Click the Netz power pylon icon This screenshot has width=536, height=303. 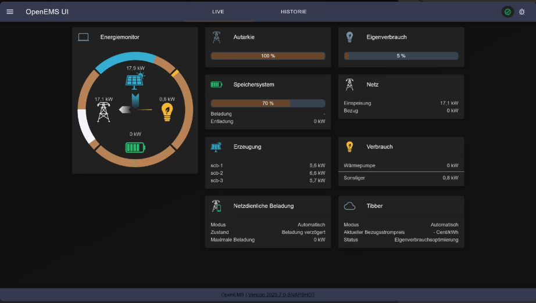click(349, 84)
